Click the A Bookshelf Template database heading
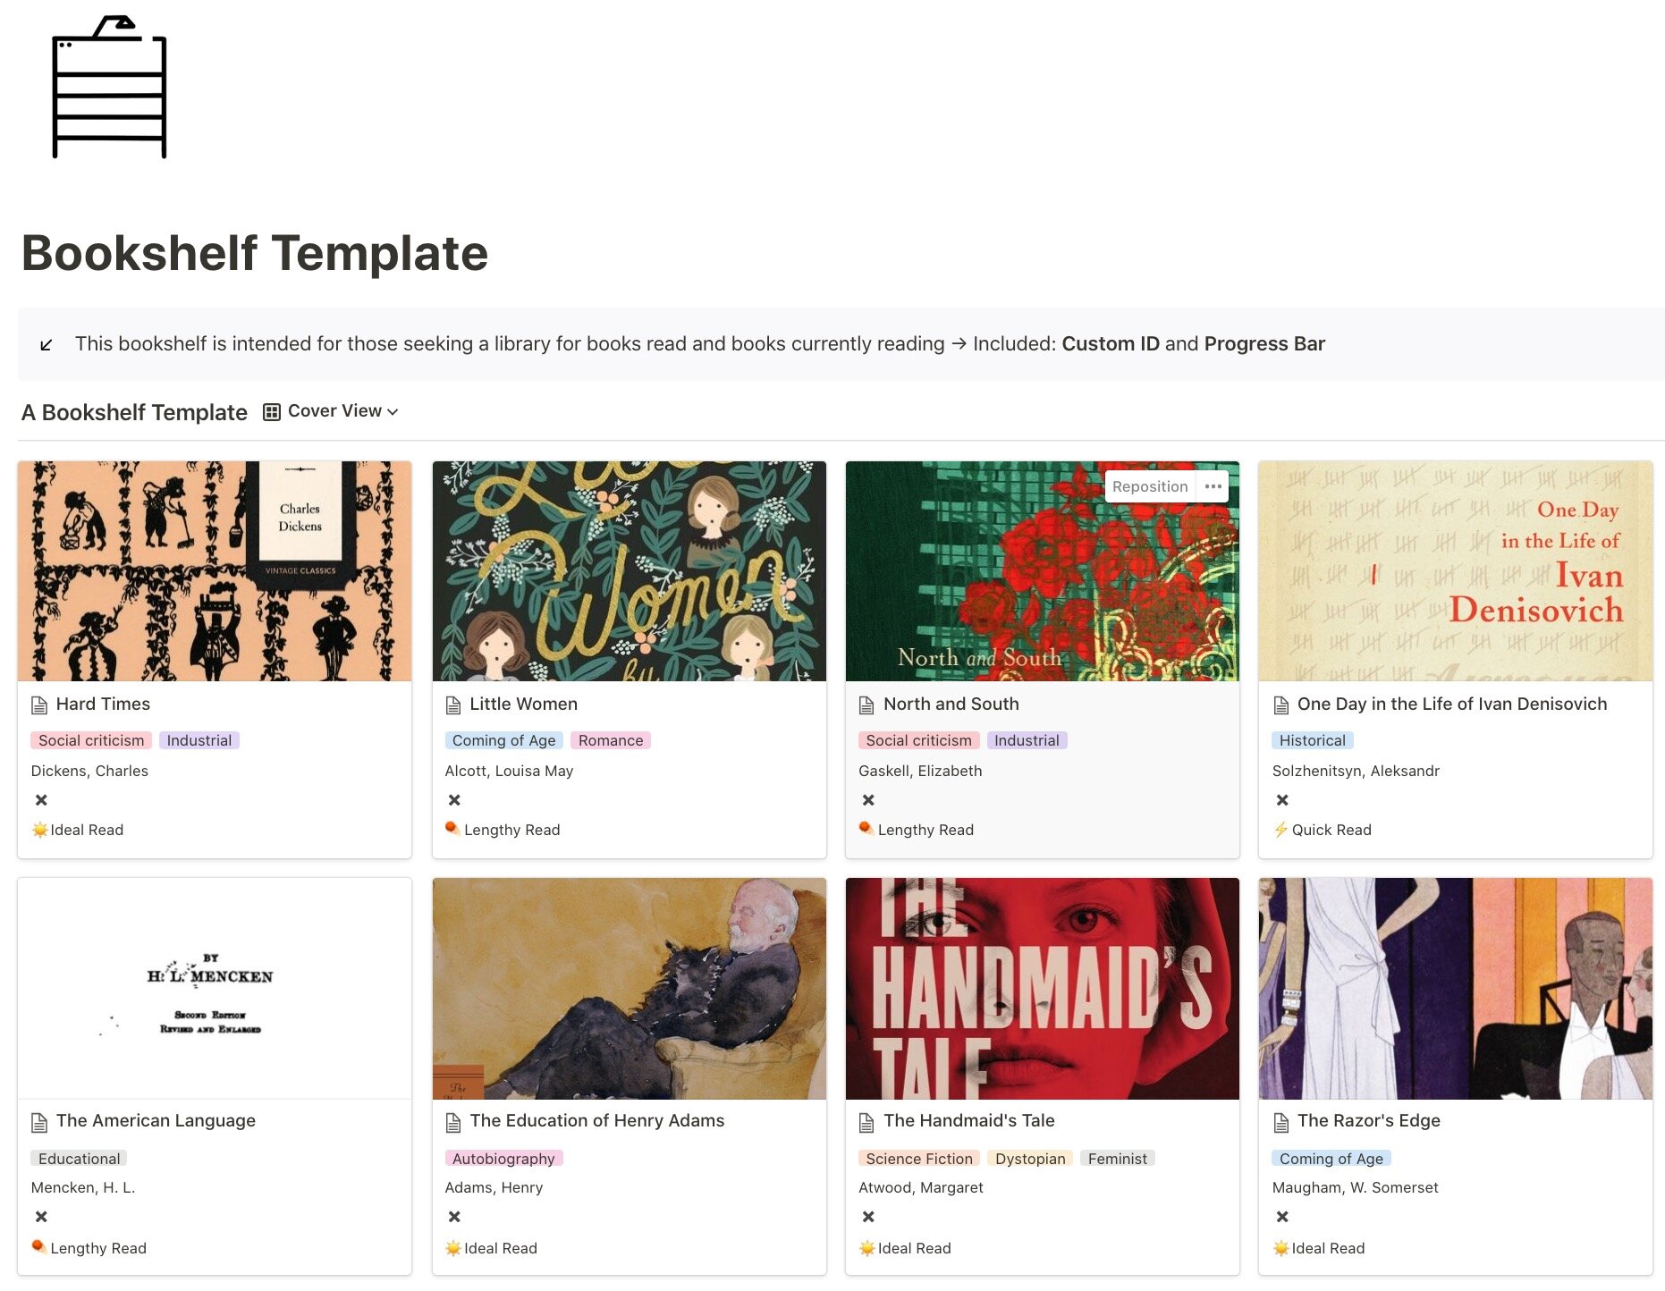Viewport: 1665px width, 1291px height. [x=134, y=412]
